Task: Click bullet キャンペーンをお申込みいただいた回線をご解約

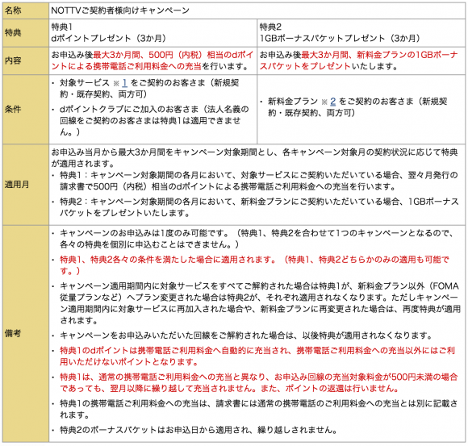Action: point(246,336)
